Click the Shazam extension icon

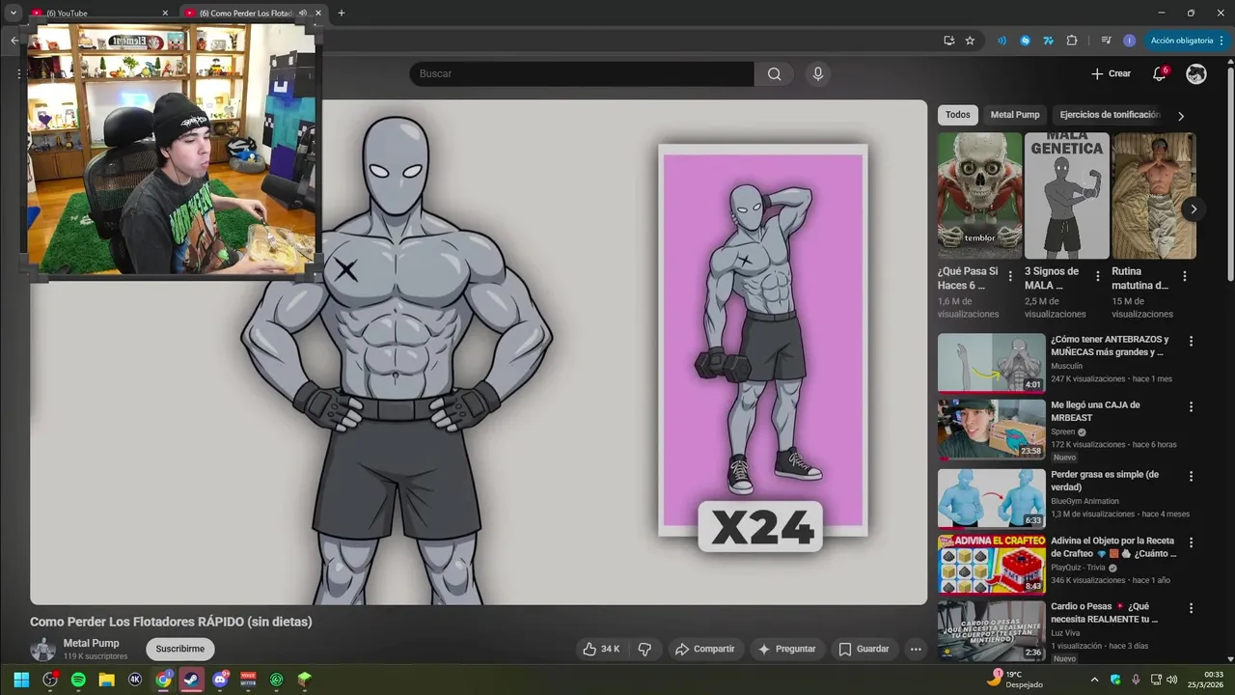tap(1025, 41)
